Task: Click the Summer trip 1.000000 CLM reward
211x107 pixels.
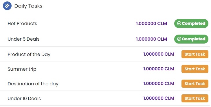Action: (159, 69)
